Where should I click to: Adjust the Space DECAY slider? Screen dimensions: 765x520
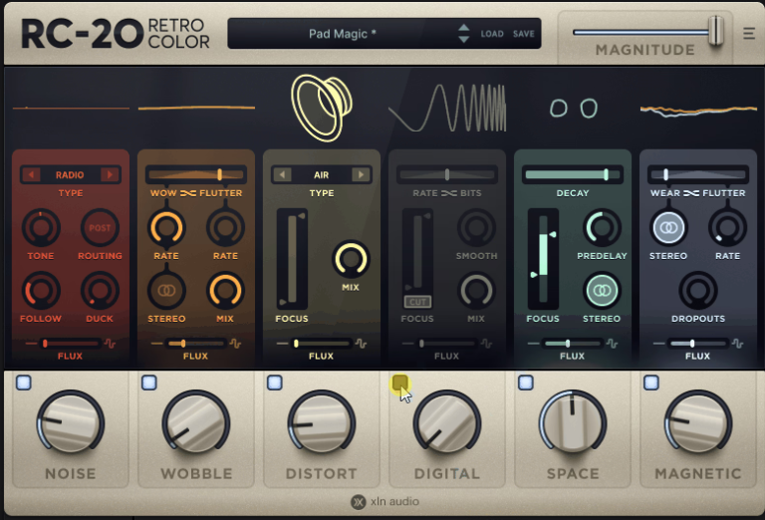pos(573,174)
